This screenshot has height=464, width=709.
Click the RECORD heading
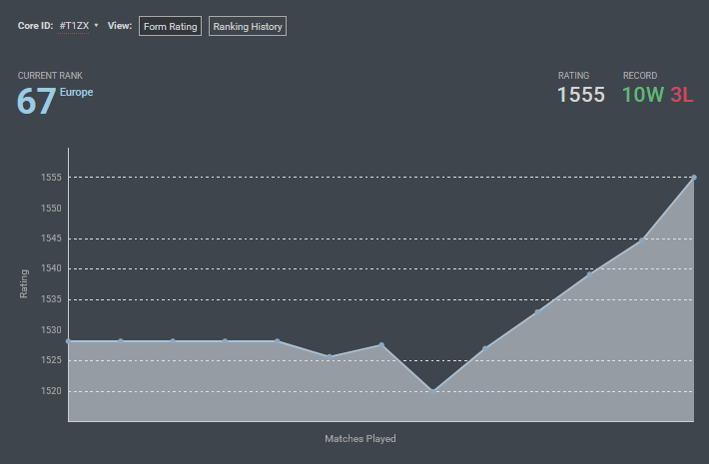coord(640,76)
